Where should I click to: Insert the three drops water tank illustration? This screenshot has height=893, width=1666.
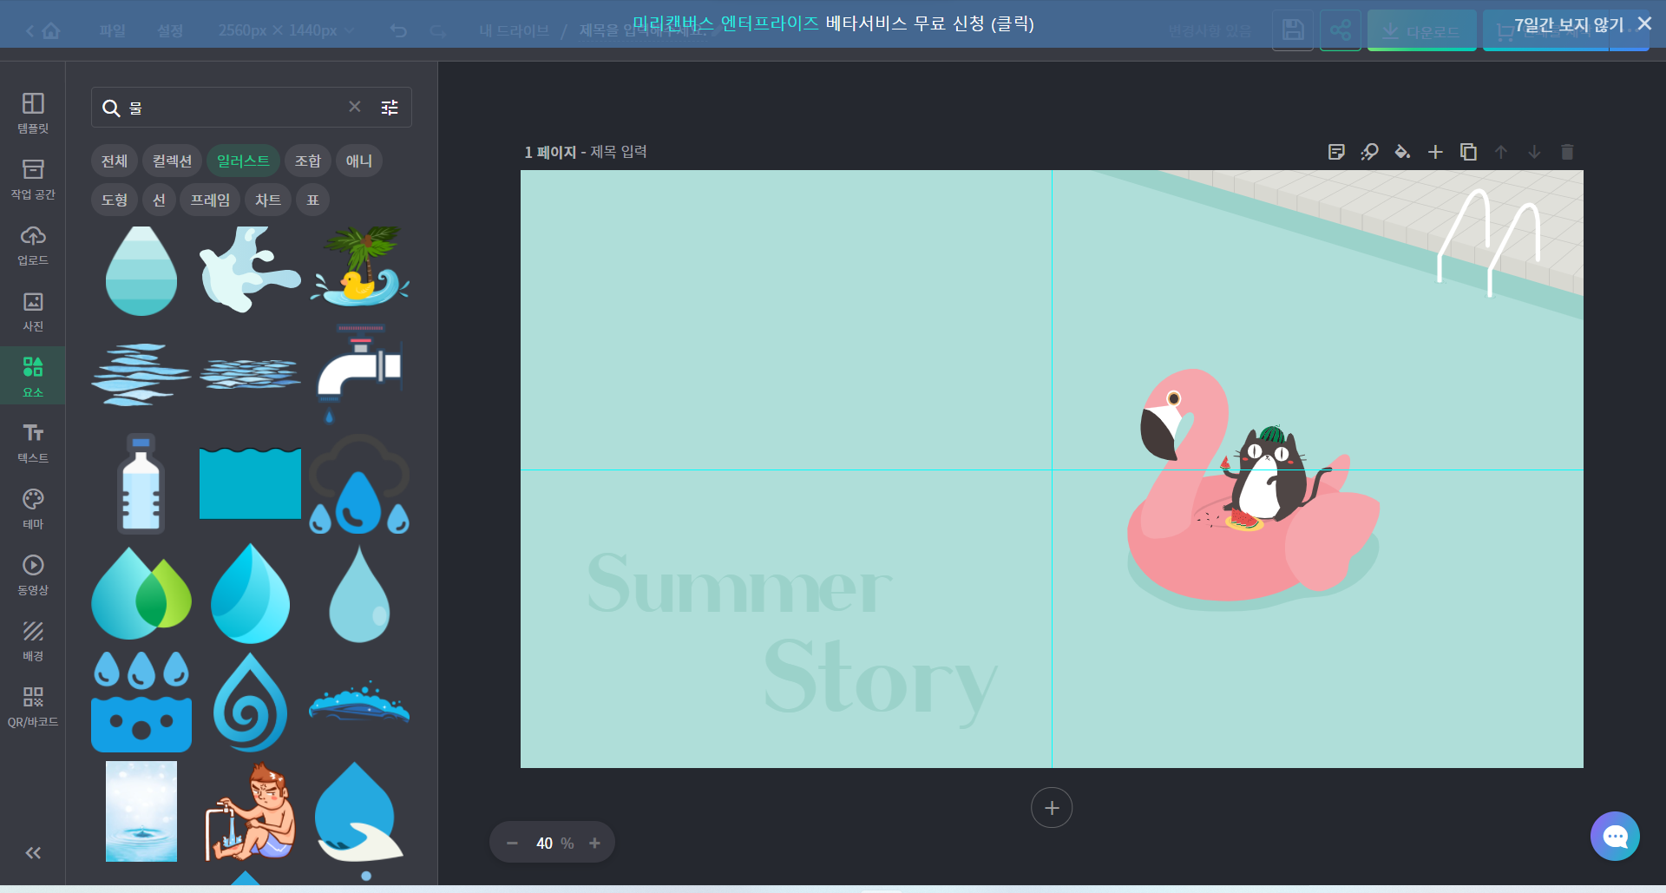141,701
